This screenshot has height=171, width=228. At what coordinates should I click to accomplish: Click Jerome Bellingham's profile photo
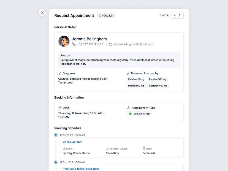click(x=64, y=41)
